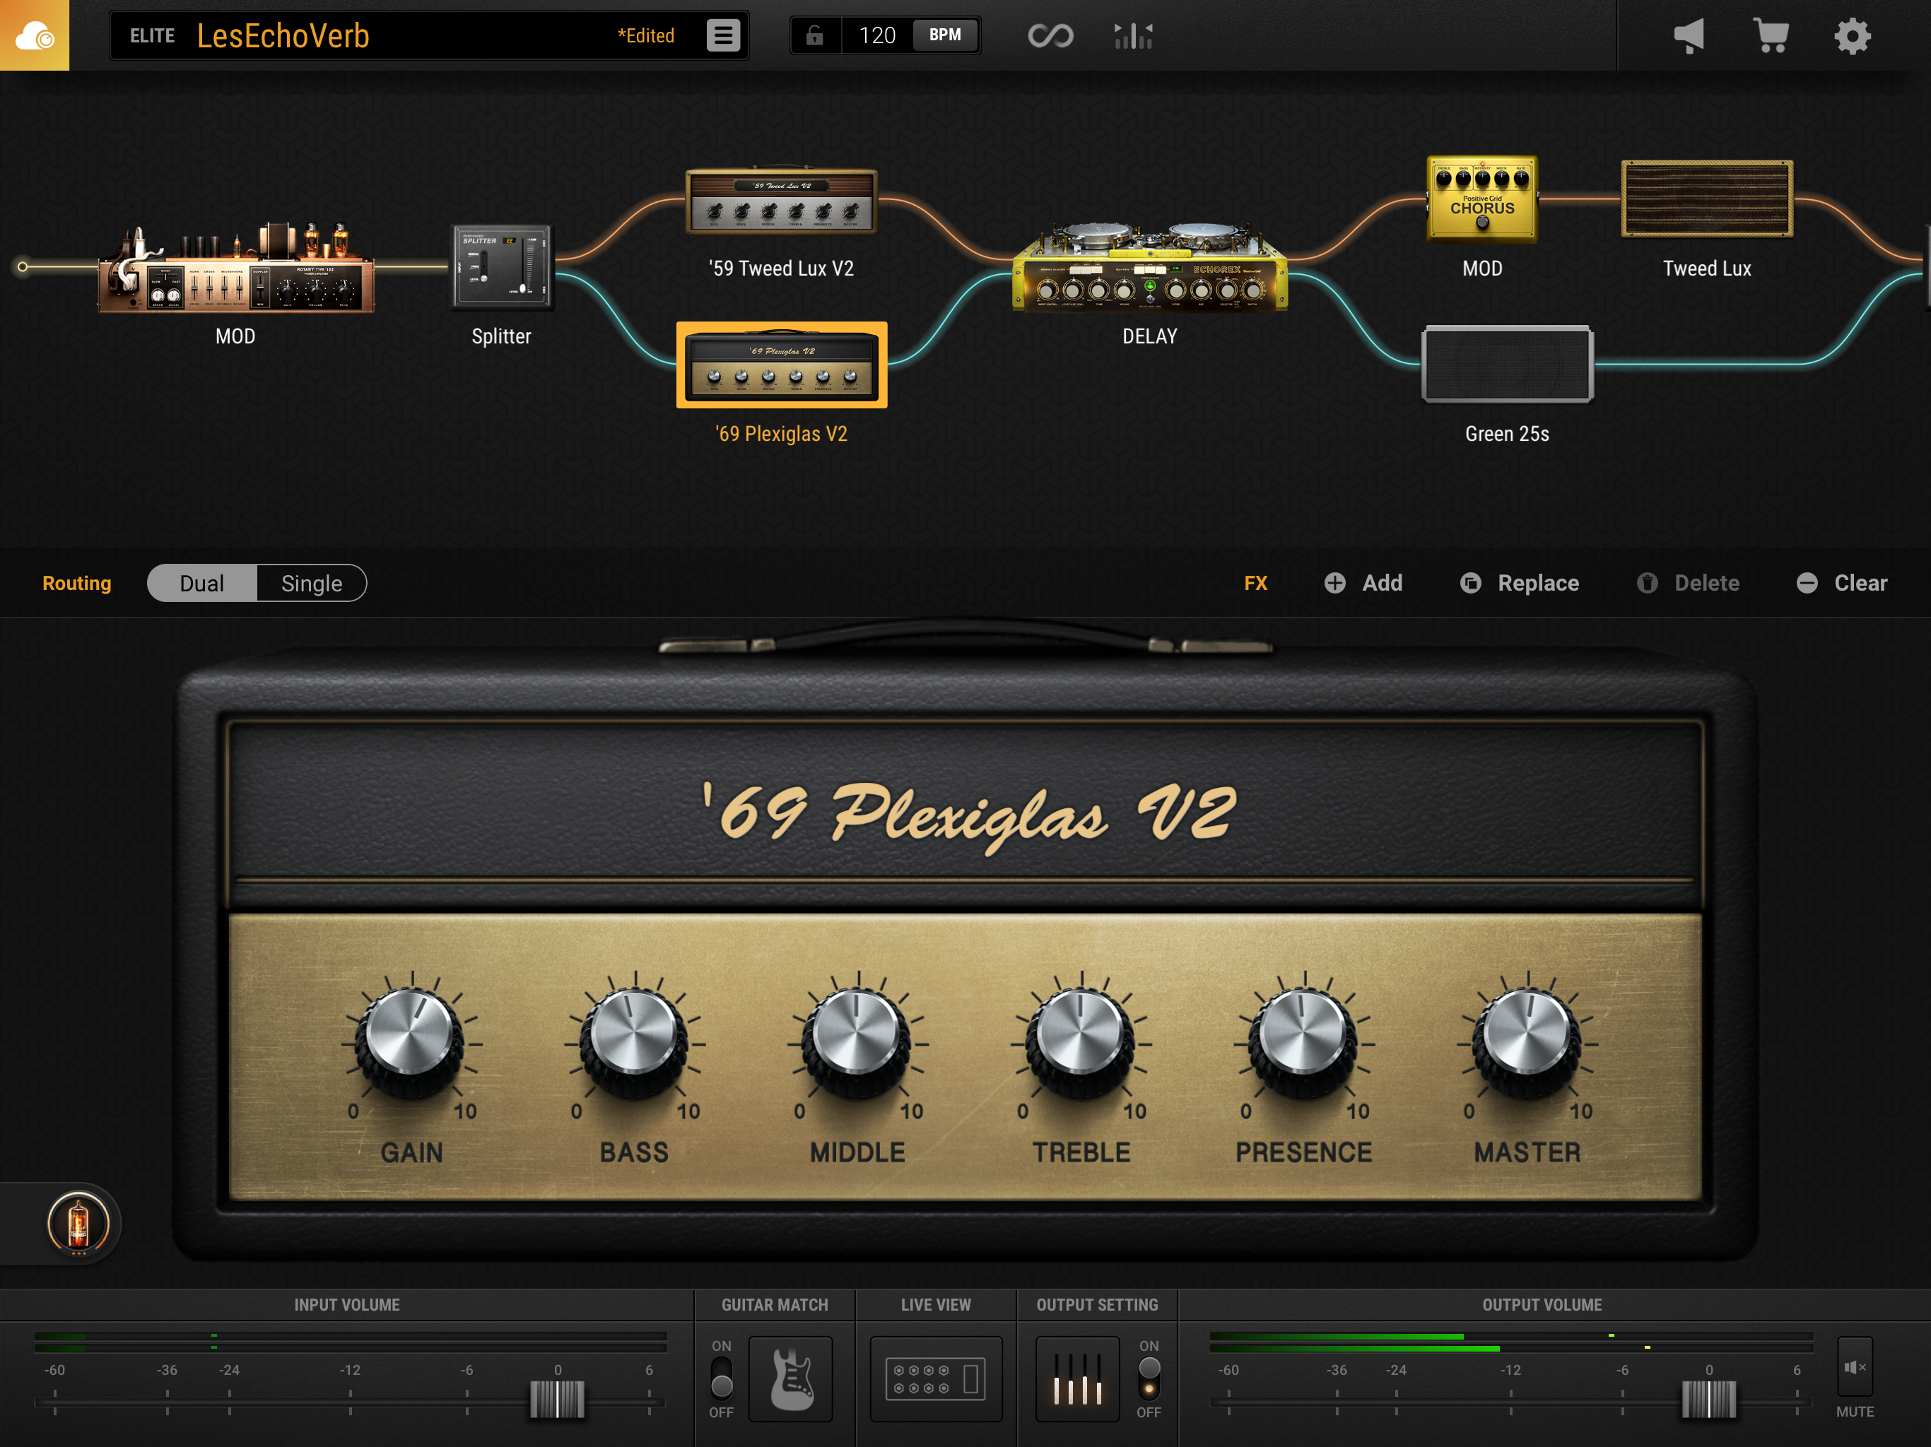The width and height of the screenshot is (1931, 1447).
Task: Switch routing to Single
Action: [x=311, y=583]
